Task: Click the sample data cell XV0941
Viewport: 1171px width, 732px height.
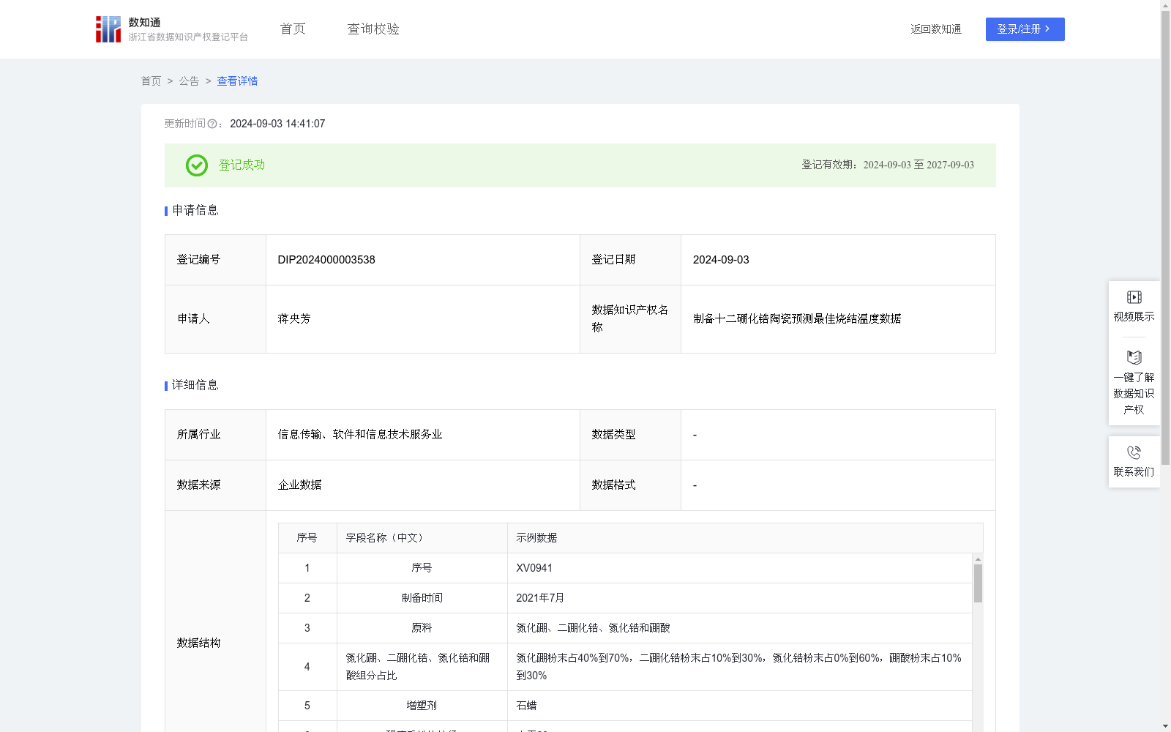Action: 740,568
